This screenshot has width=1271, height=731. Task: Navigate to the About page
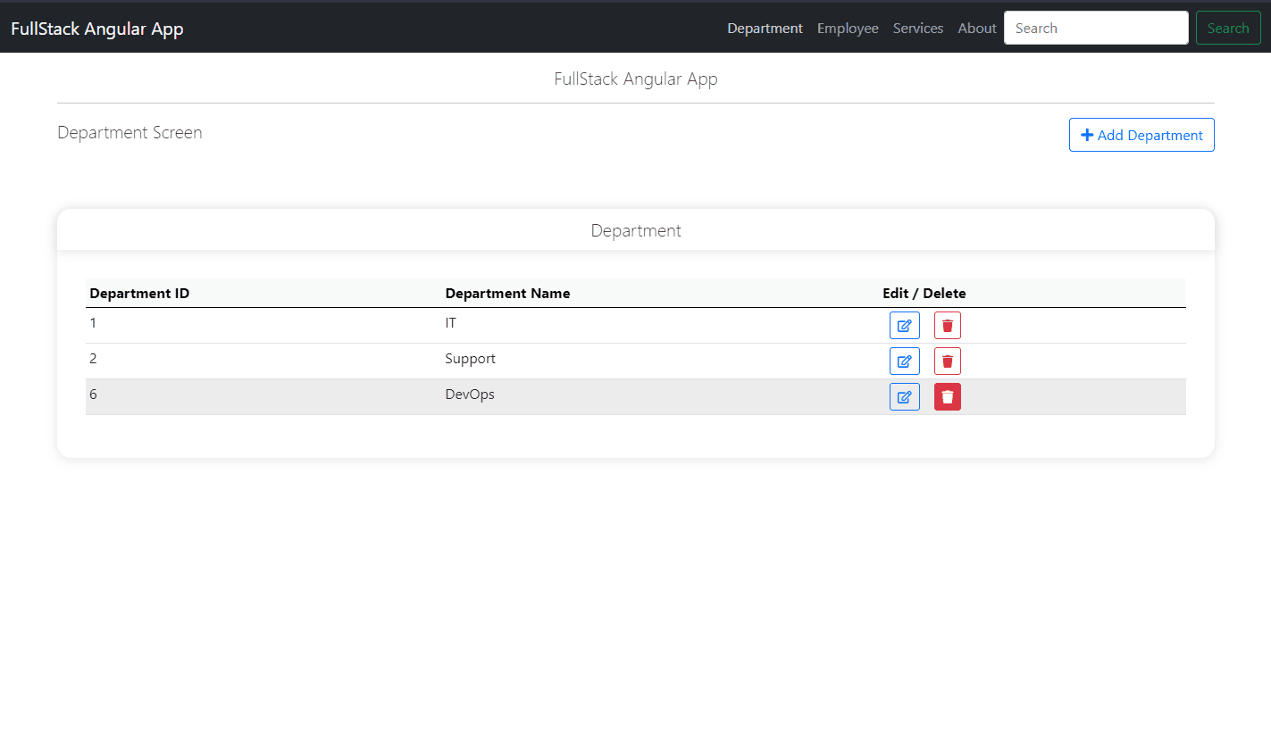(x=976, y=28)
